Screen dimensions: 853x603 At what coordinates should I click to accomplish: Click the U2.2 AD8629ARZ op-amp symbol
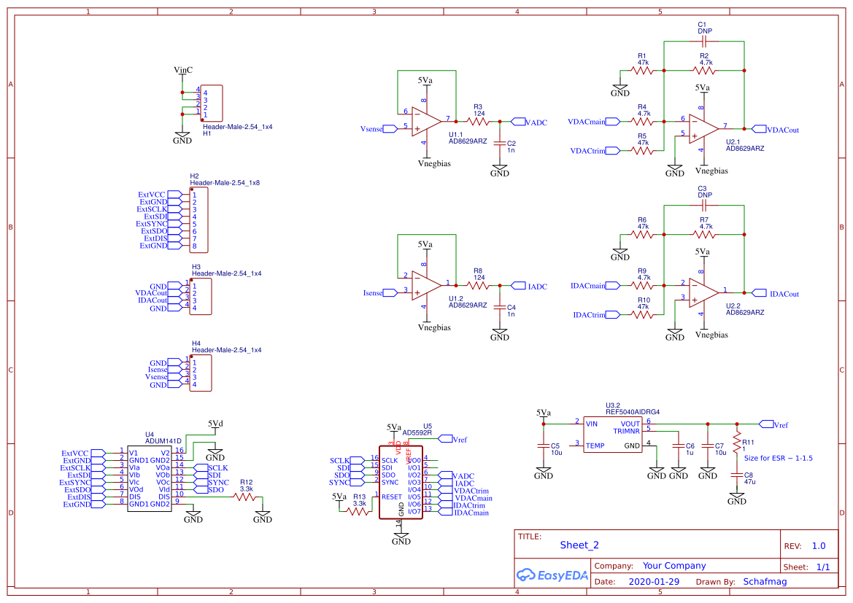(703, 292)
